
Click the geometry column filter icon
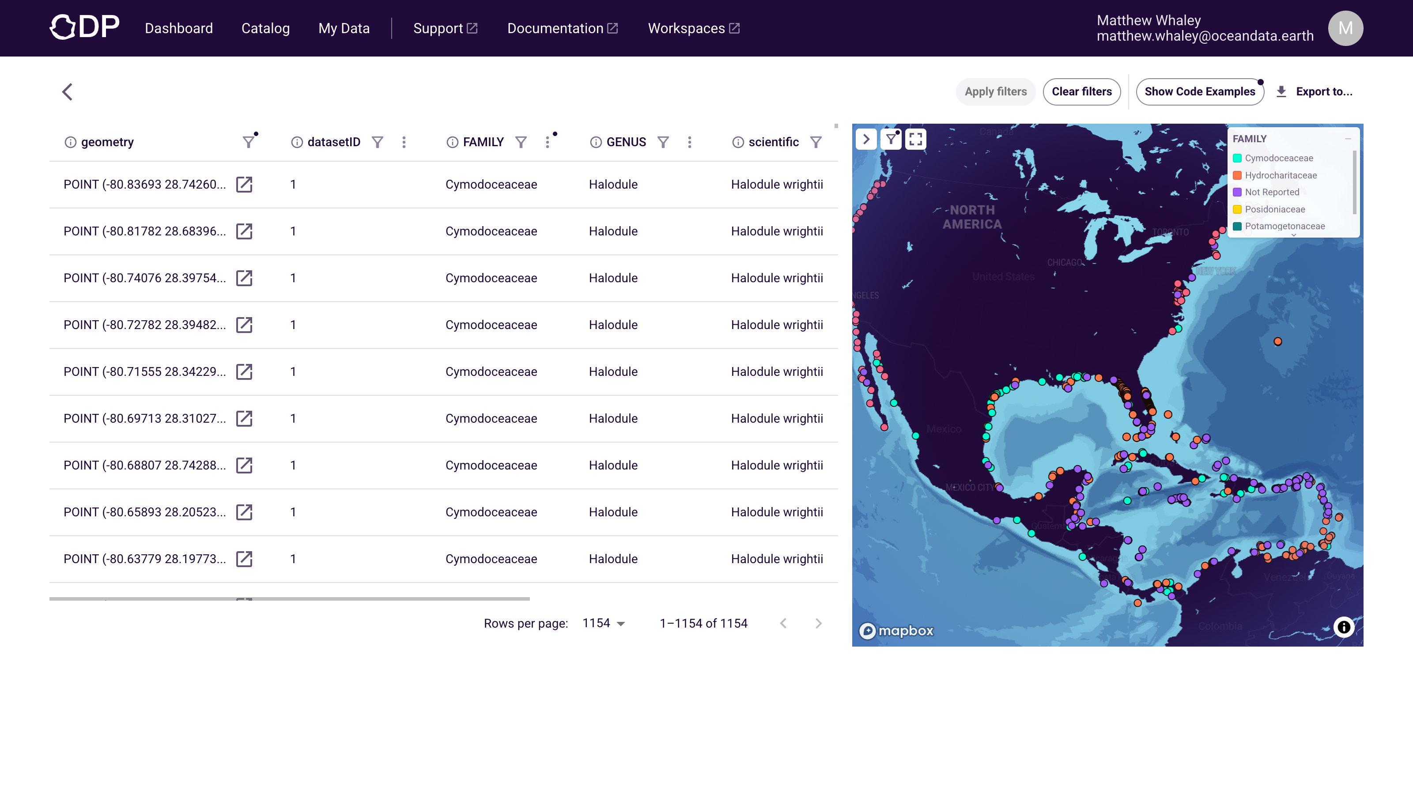tap(249, 142)
